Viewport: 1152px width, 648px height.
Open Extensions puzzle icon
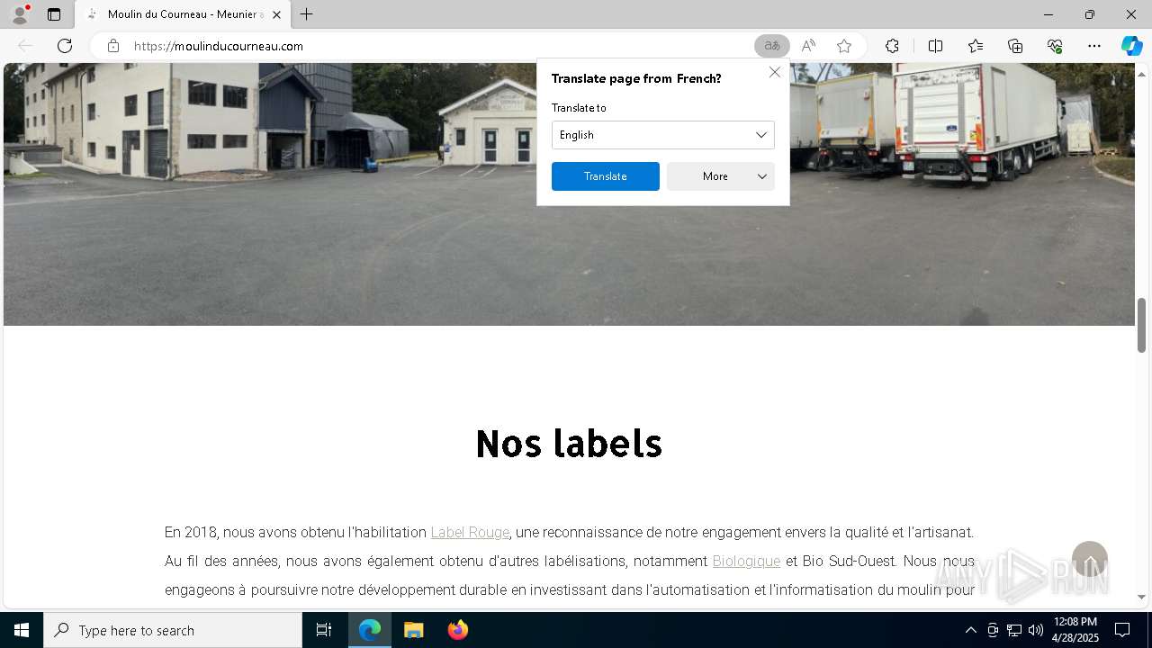tap(892, 46)
